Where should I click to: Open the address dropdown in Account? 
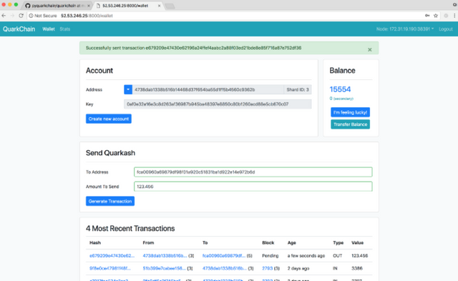(128, 89)
